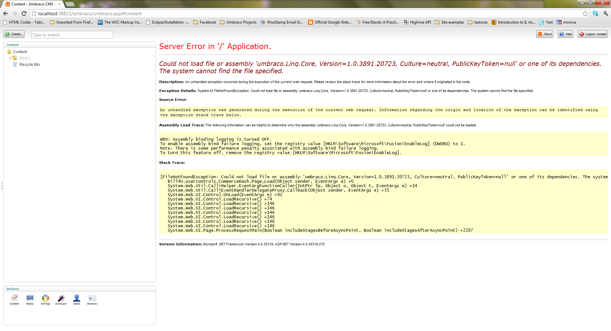Open Free Ebook: A Practi... bookmark
This screenshot has height=331, width=611.
click(x=377, y=22)
